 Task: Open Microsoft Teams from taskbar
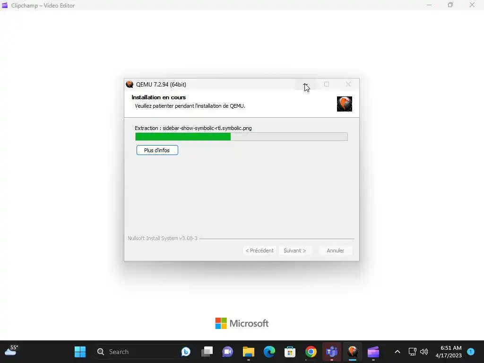point(331,352)
